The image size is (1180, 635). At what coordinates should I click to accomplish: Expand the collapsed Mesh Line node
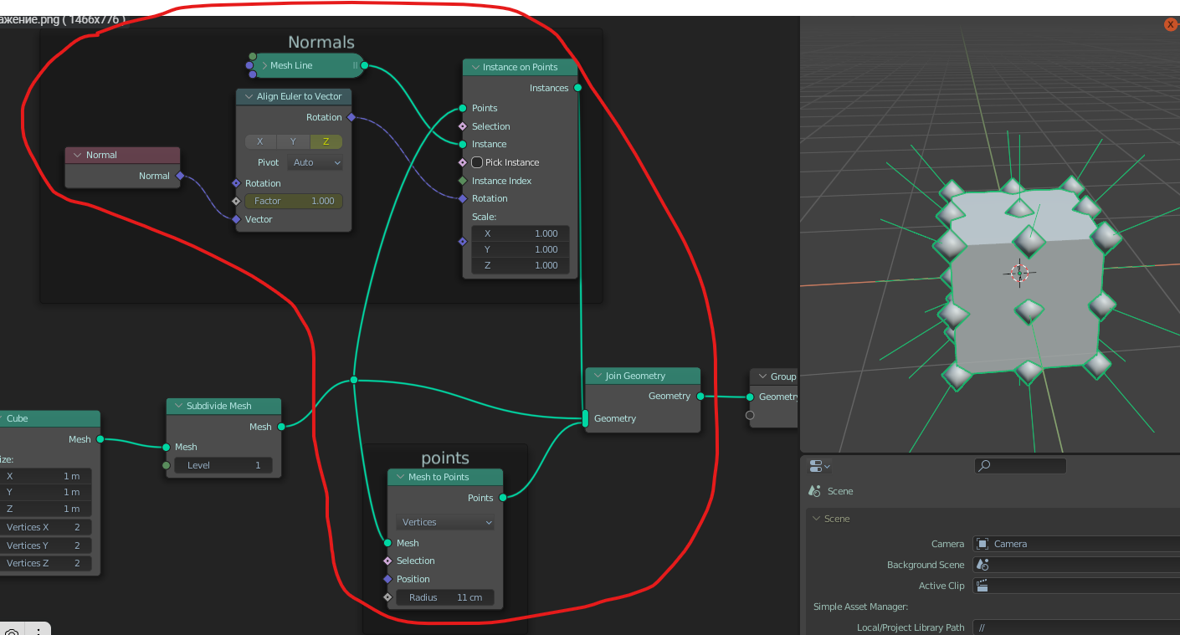coord(264,65)
